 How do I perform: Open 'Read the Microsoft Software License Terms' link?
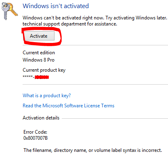(68, 106)
